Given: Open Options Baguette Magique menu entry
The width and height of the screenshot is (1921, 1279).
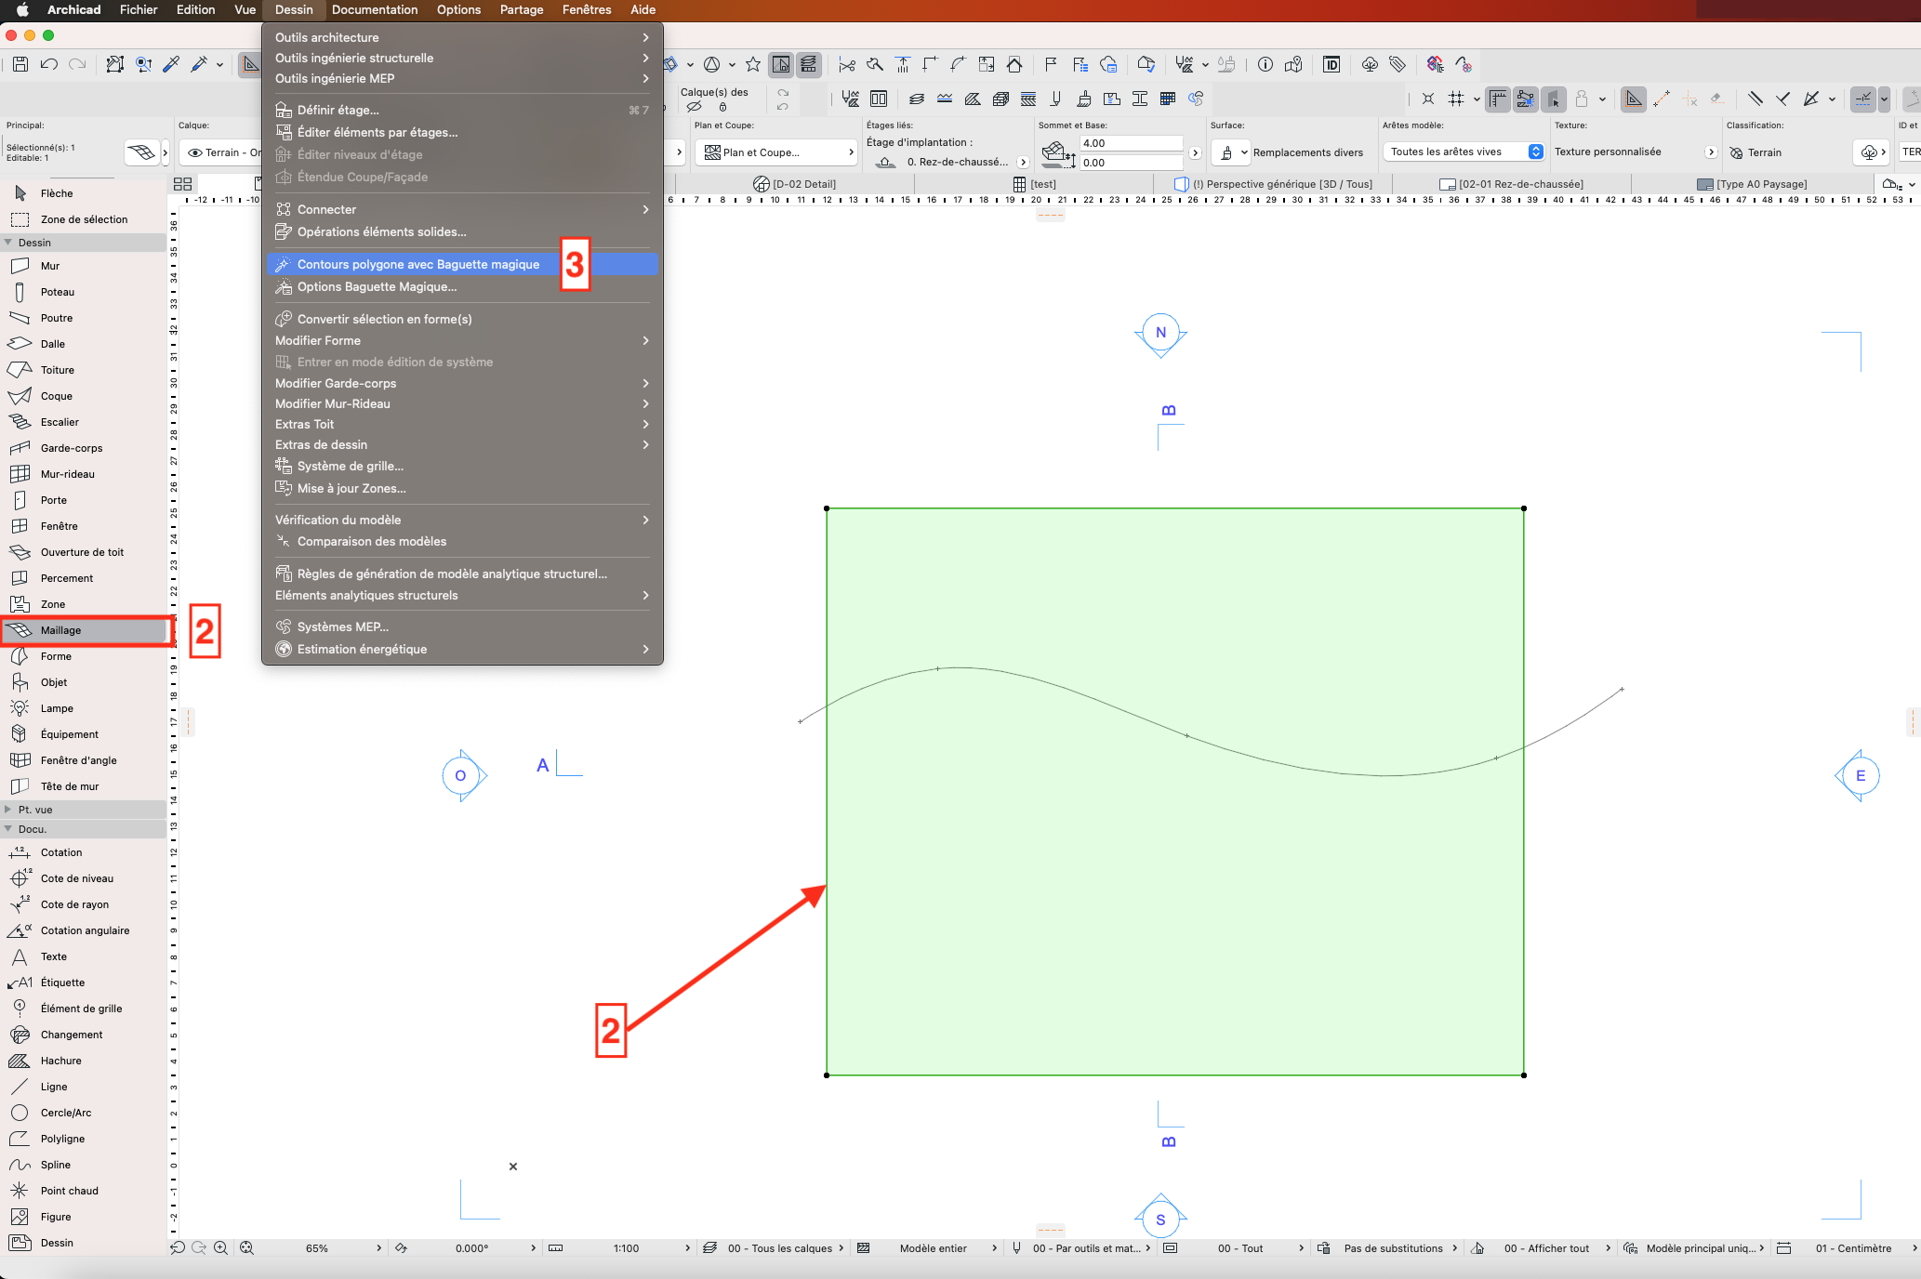Looking at the screenshot, I should pos(462,286).
